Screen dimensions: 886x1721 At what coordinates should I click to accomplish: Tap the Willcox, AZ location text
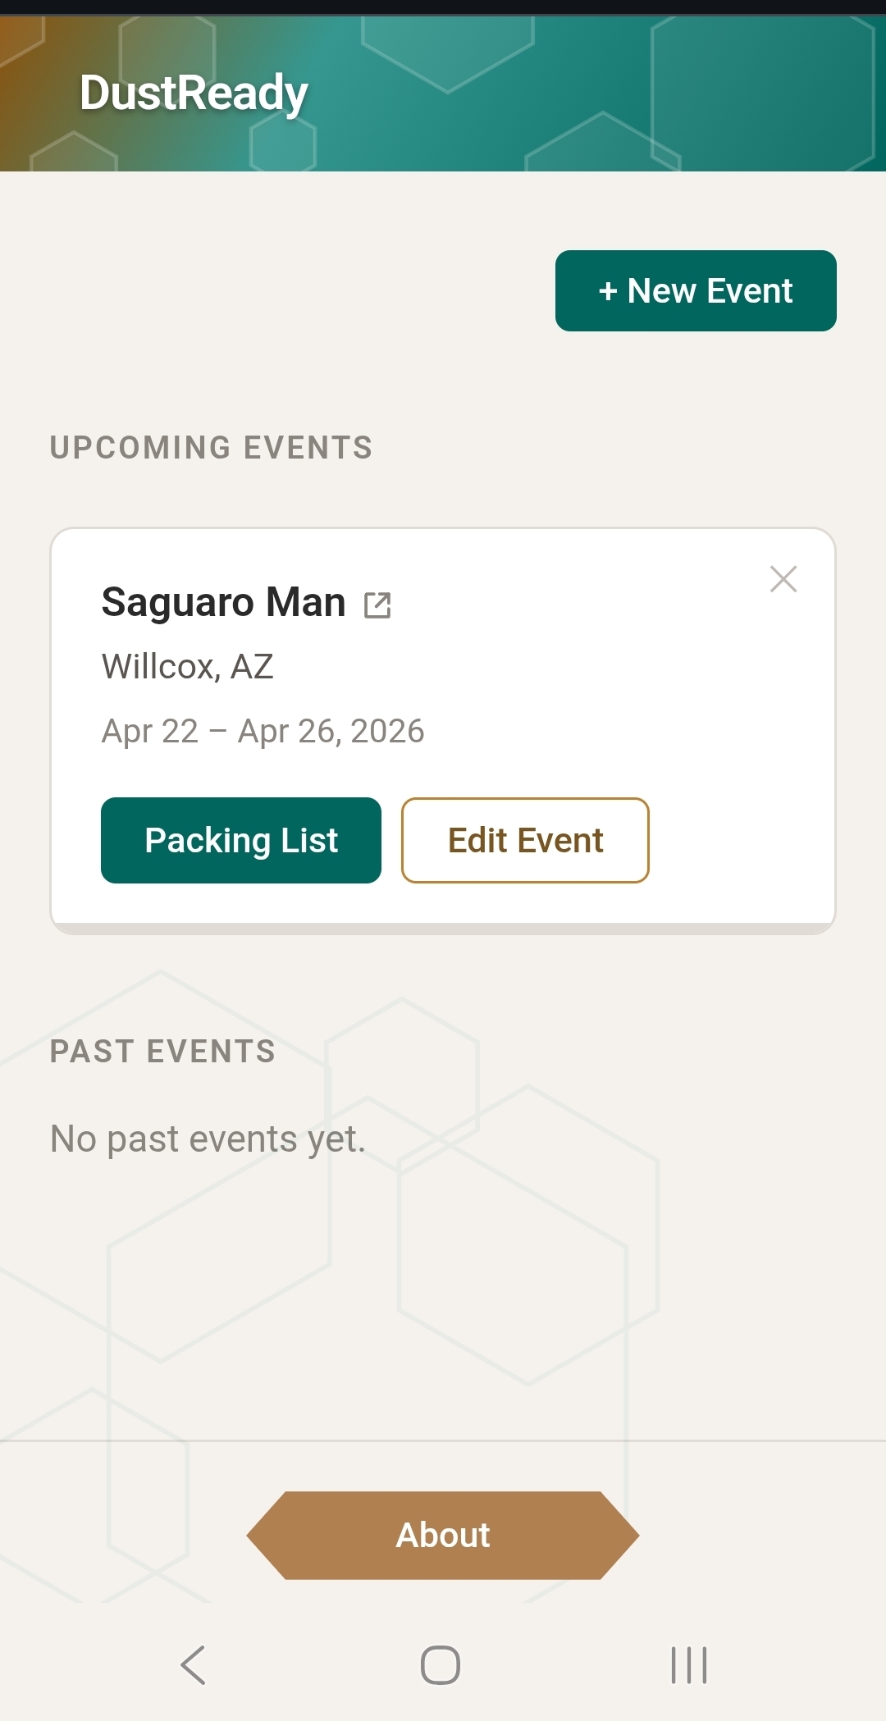pos(188,667)
